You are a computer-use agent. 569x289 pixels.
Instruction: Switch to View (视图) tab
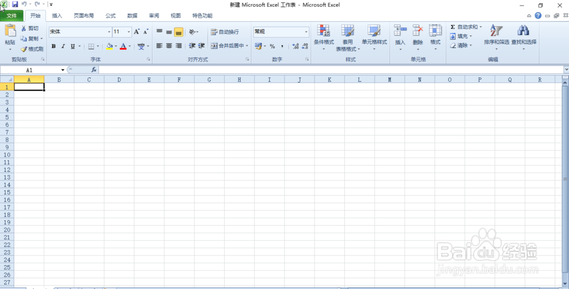coord(176,15)
